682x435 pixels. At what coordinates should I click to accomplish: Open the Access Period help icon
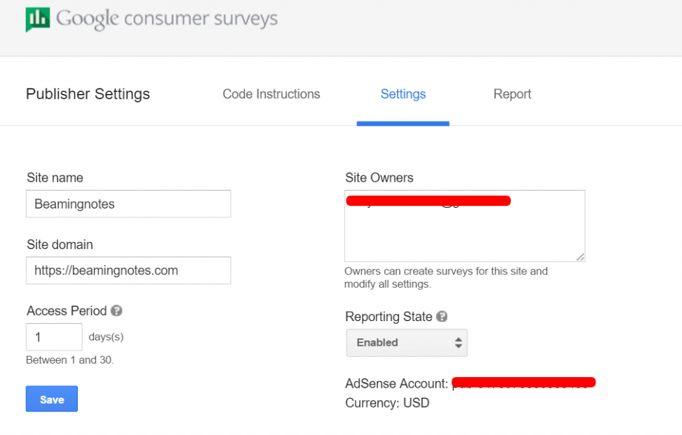(x=116, y=310)
